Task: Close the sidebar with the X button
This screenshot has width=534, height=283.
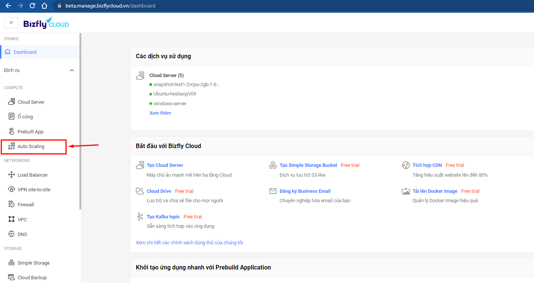Action: [11, 23]
